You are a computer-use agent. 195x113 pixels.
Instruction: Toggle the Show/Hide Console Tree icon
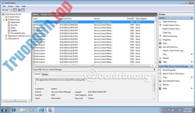pyautogui.click(x=15, y=10)
